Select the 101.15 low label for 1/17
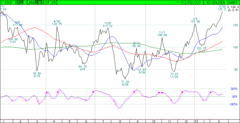240x123 pixels. coord(202,48)
